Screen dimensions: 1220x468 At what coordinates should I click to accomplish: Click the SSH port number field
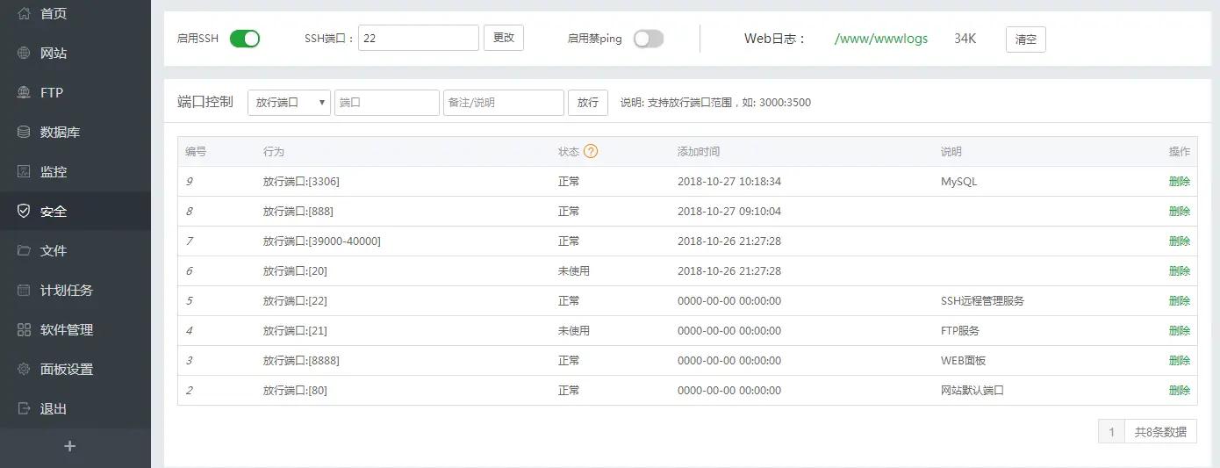(x=418, y=38)
